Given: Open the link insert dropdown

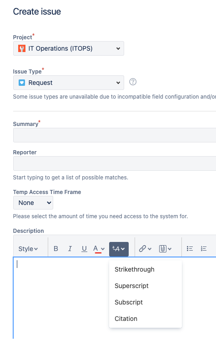Looking at the screenshot, I should (145, 249).
